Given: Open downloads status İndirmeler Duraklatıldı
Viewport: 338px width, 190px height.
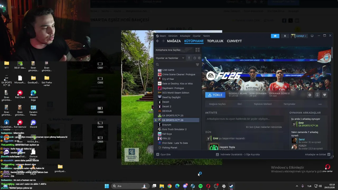Looking at the screenshot, I should tap(238, 154).
